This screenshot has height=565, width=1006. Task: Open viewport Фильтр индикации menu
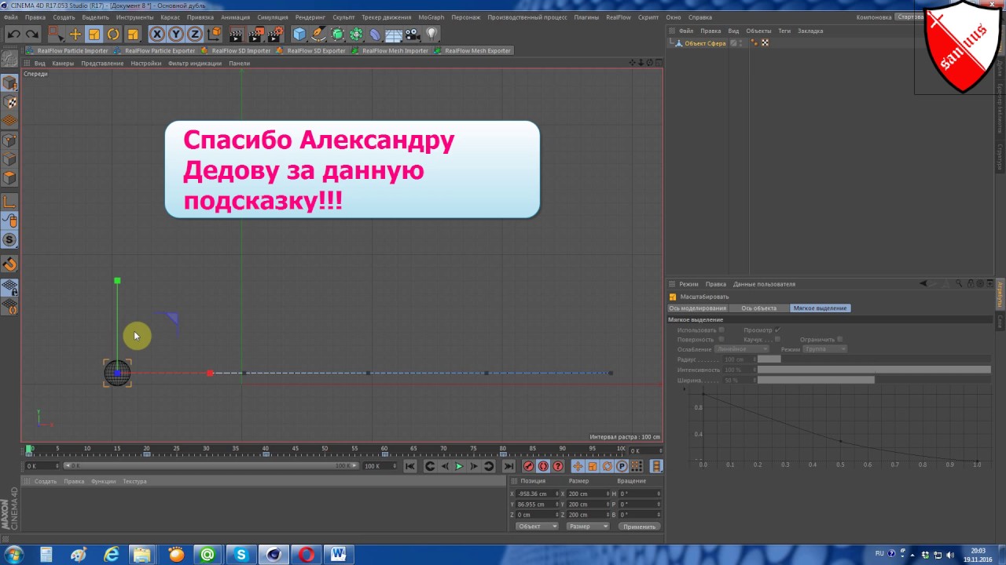click(194, 64)
